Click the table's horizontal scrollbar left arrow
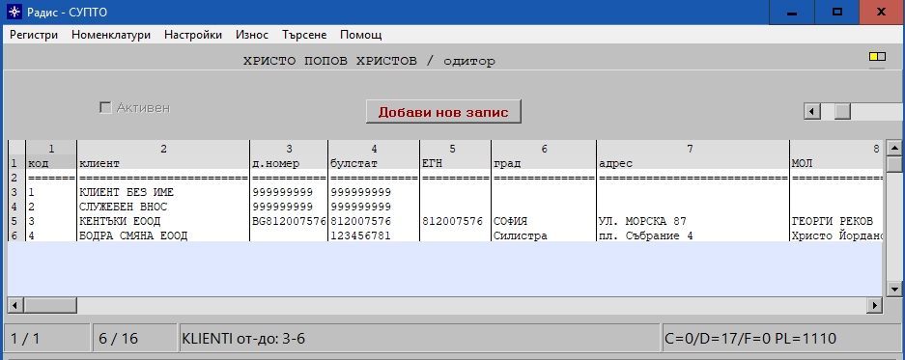 point(15,305)
